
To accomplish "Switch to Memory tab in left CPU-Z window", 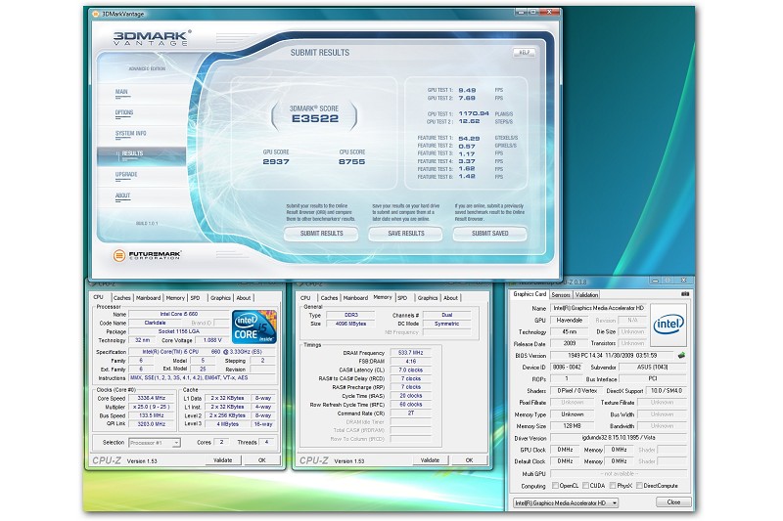I will pos(175,297).
